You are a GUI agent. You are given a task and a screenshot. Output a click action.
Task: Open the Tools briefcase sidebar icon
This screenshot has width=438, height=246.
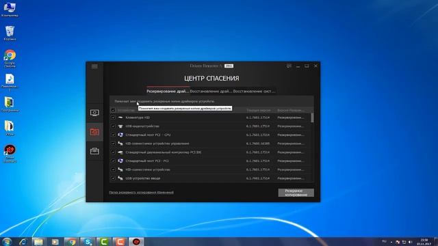pos(94,151)
